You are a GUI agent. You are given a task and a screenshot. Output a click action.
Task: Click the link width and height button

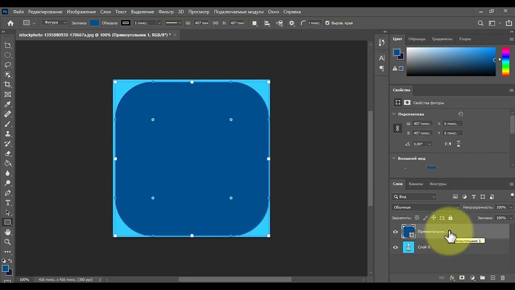click(398, 128)
